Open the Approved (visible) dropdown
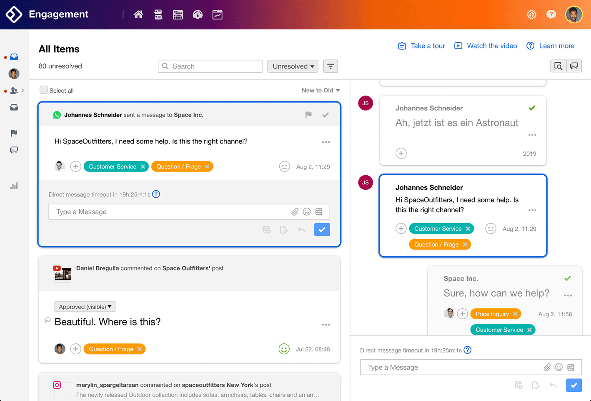Viewport: 591px width, 401px height. click(x=85, y=307)
